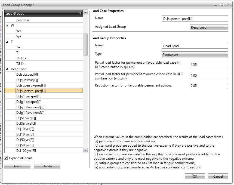This screenshot has height=185, width=234.
Task: Open the Assigned Load Group dropdown
Action: pyautogui.click(x=226, y=27)
